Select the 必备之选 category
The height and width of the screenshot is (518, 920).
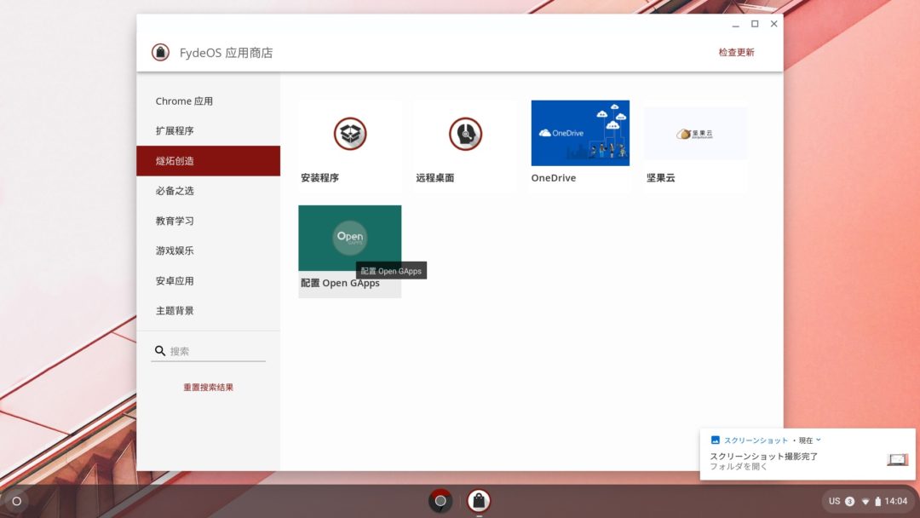pos(209,191)
